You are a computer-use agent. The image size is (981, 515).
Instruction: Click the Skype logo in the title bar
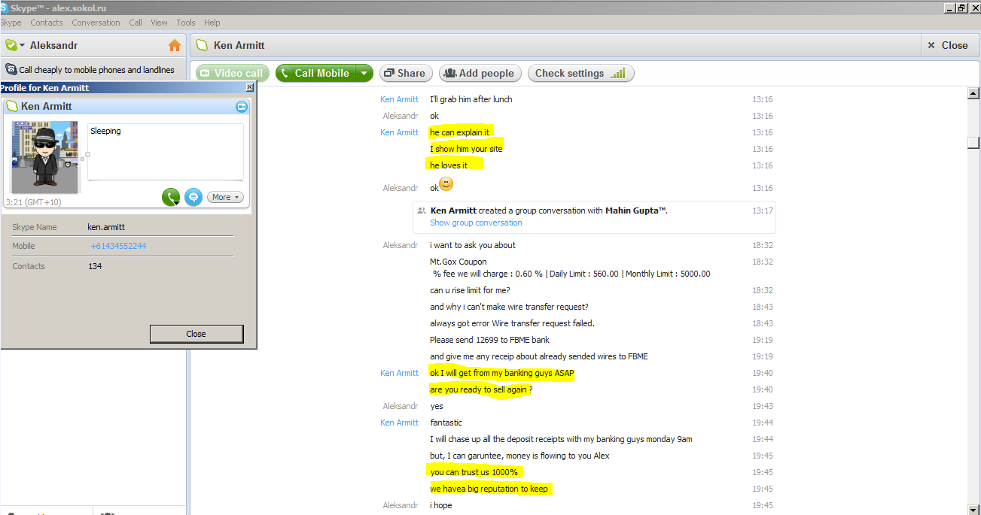[4, 8]
